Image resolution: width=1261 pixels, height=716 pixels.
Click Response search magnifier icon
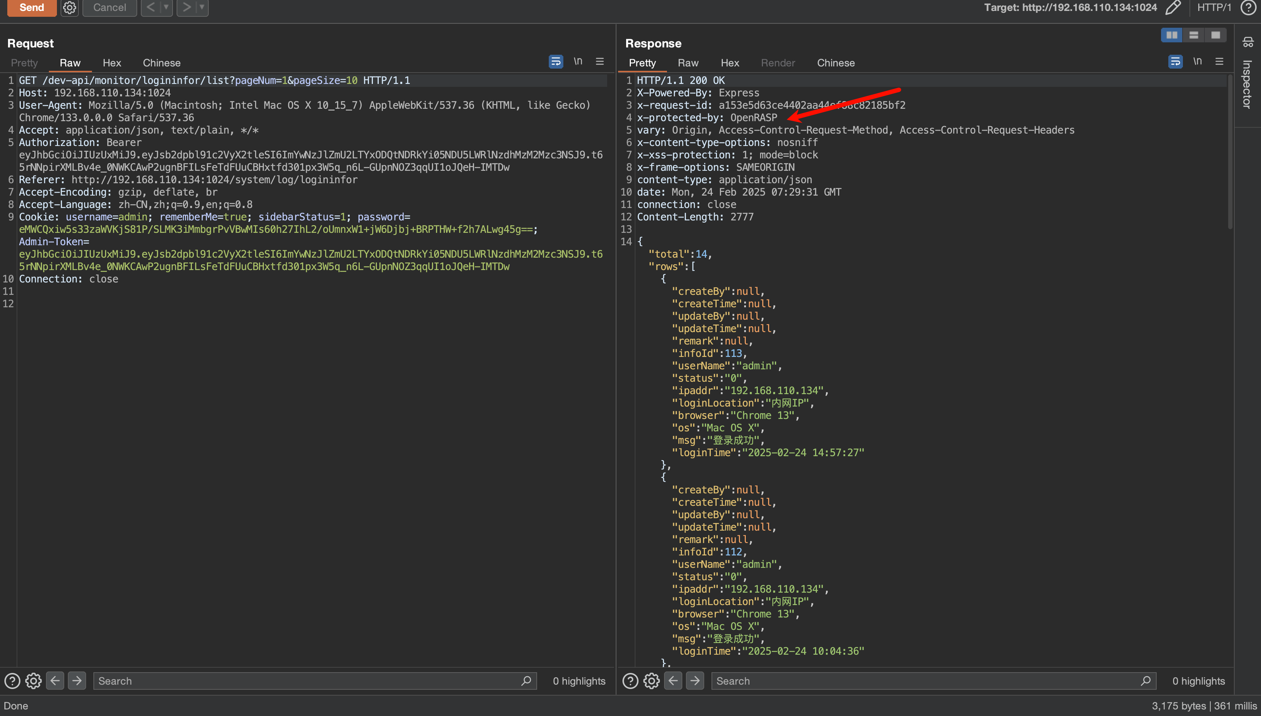[x=1145, y=681]
